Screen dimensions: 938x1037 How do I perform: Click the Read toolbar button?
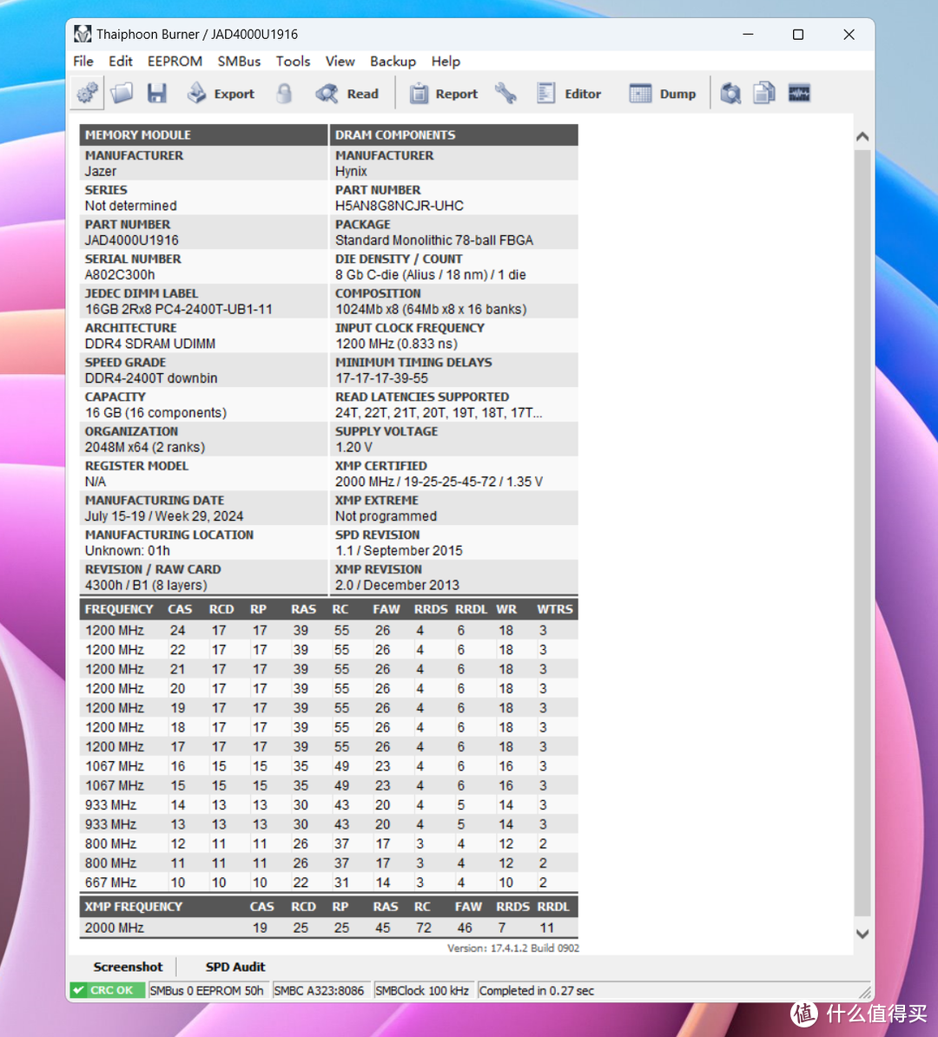tap(347, 93)
